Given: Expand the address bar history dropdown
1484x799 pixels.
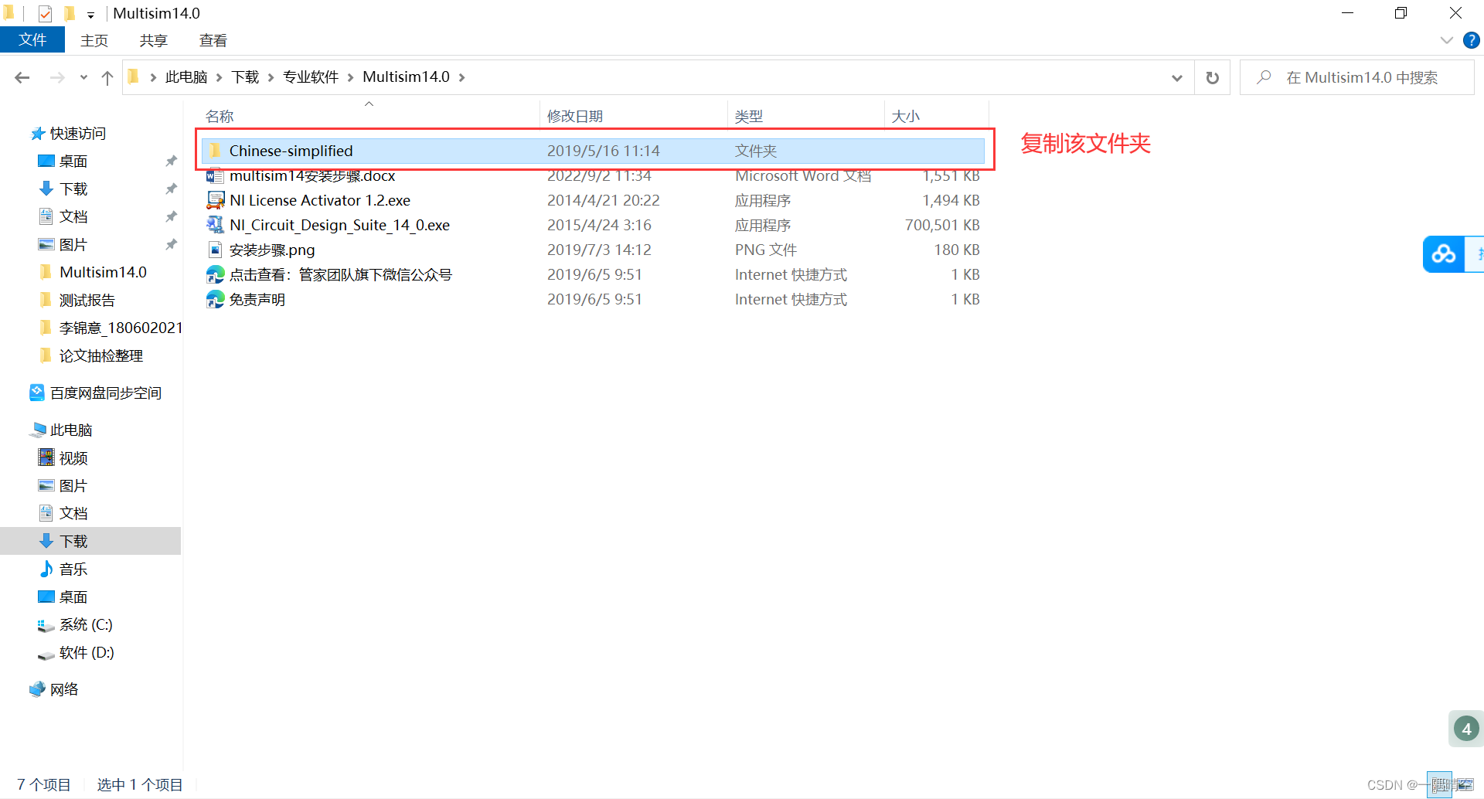Looking at the screenshot, I should pos(1177,77).
